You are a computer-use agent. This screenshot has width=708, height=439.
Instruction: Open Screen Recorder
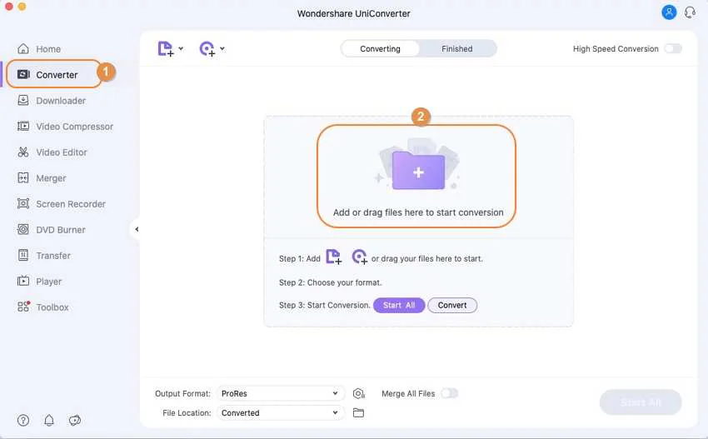pos(61,204)
